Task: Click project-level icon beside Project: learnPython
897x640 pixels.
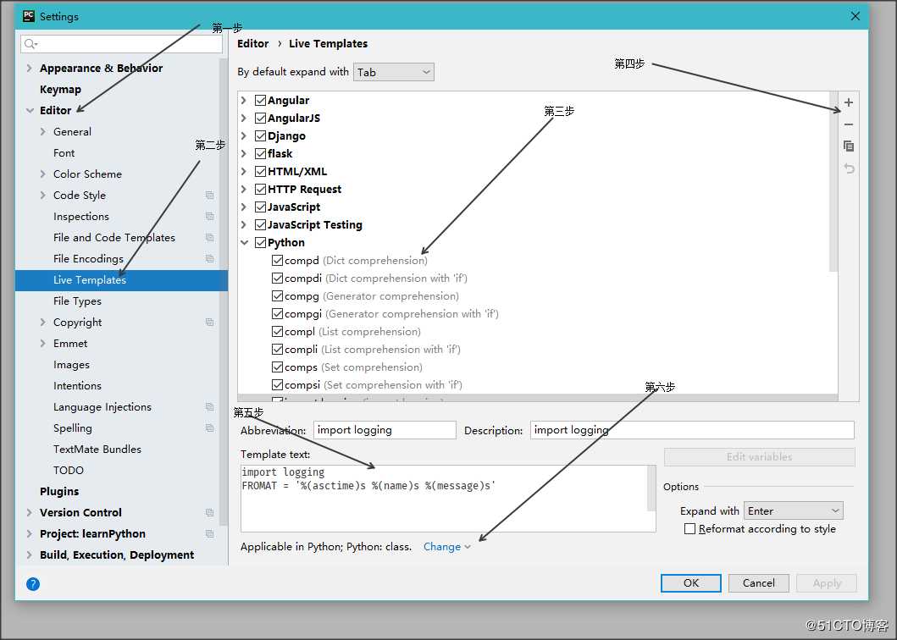Action: click(209, 533)
